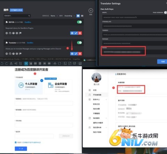The image size is (167, 154).
Task: Collapse 我的服务 section chevron
Action: click(106, 118)
